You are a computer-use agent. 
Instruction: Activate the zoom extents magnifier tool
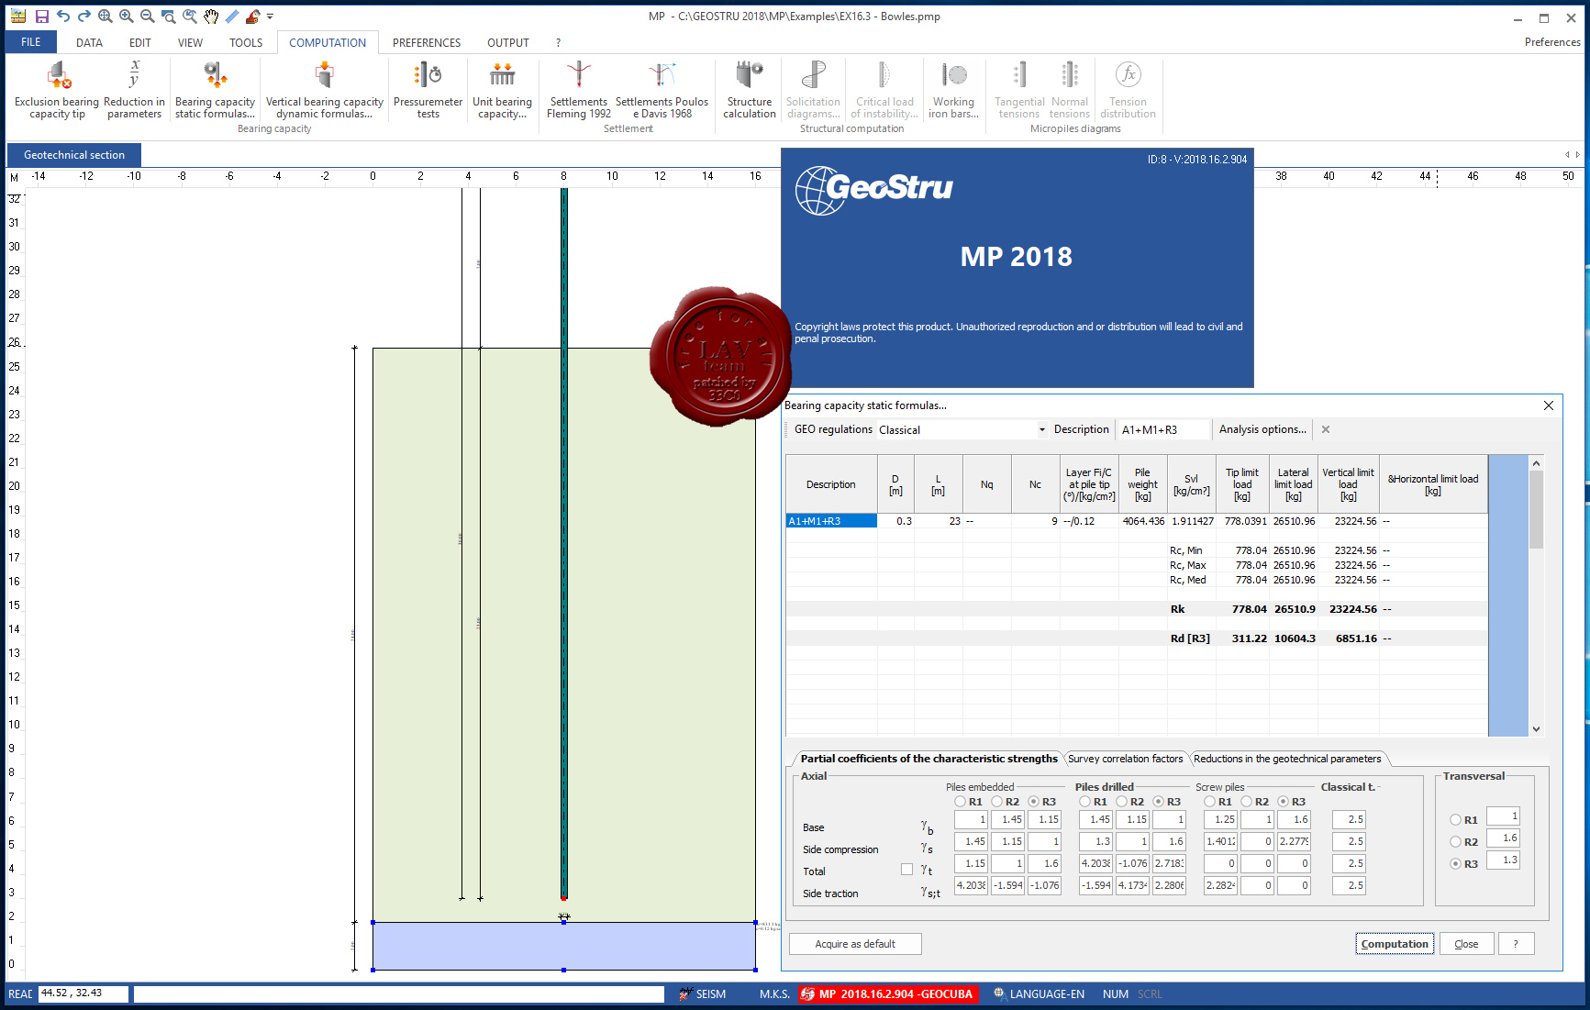click(106, 17)
